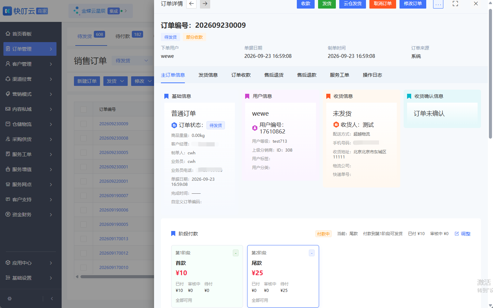Click the 营销模式 tag icon

[x=8, y=94]
